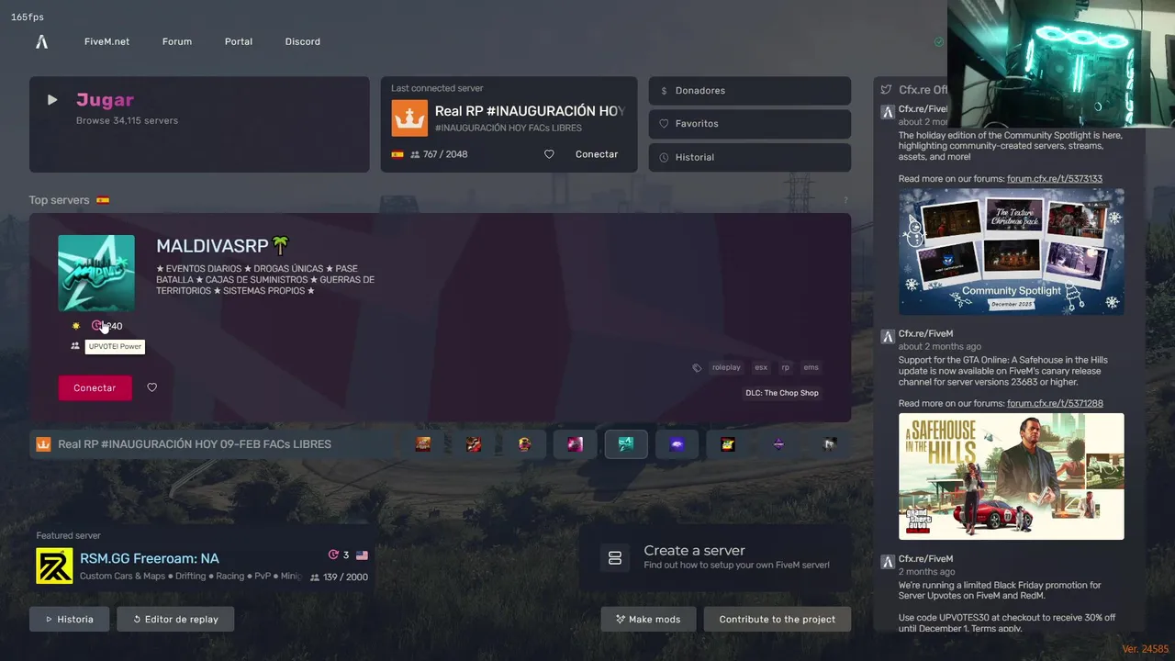Image resolution: width=1175 pixels, height=661 pixels.
Task: Open the Forum menu item
Action: (x=177, y=41)
